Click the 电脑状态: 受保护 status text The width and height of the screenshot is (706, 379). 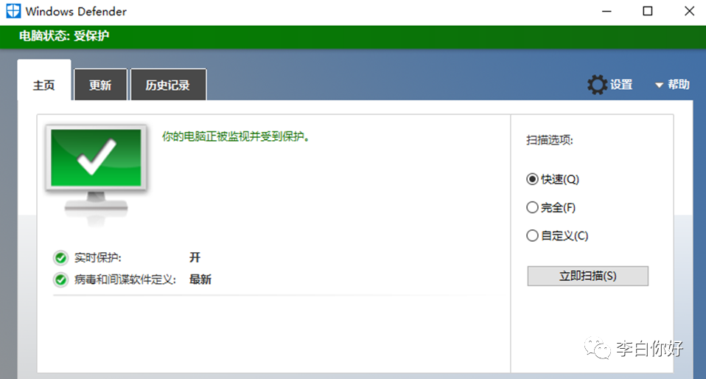[x=64, y=36]
